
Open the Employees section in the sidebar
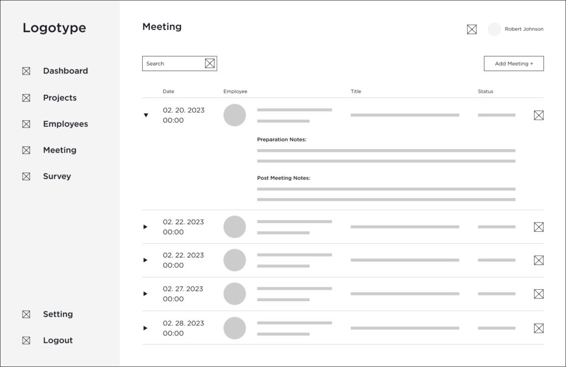[65, 124]
